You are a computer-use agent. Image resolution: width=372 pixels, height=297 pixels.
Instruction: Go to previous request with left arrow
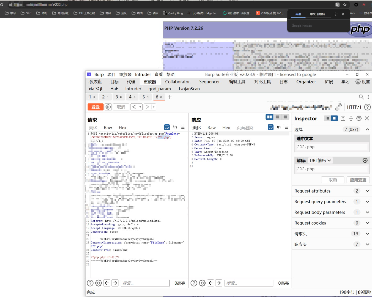(134, 107)
